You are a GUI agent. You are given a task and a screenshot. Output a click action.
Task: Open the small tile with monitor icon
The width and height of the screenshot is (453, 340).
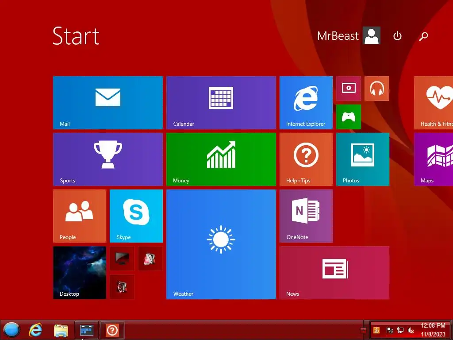pyautogui.click(x=122, y=259)
